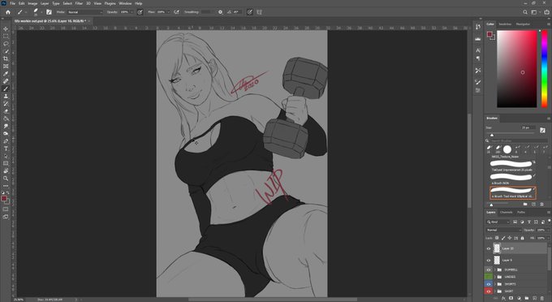Open the Opacity dropdown in options bar
The image size is (552, 302).
click(132, 12)
